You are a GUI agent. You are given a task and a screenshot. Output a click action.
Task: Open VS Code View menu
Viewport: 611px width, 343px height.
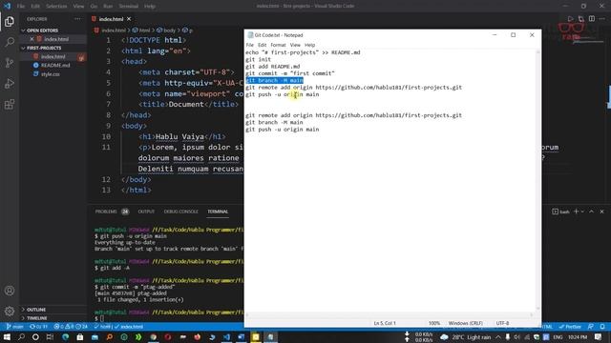pyautogui.click(x=78, y=7)
